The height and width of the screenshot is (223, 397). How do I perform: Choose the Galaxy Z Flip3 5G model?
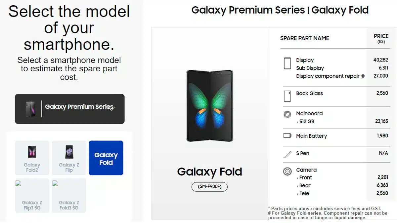point(32,195)
